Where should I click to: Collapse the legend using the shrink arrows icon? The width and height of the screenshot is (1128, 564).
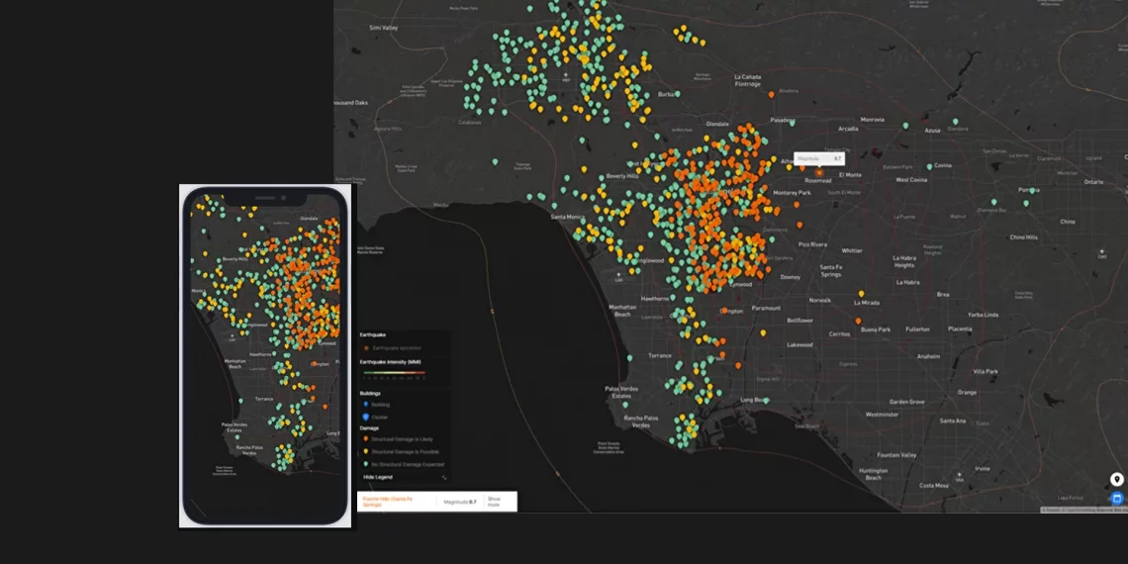click(x=444, y=477)
